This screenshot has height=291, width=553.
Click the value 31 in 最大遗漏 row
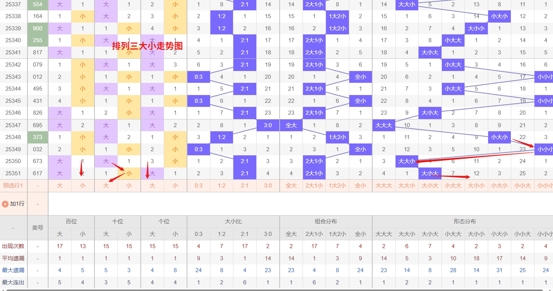(x=499, y=270)
